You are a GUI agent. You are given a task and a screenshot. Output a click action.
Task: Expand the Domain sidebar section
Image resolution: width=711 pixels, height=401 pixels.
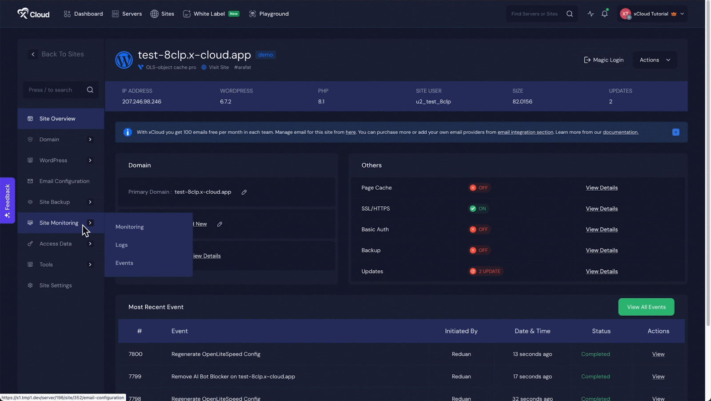point(49,139)
